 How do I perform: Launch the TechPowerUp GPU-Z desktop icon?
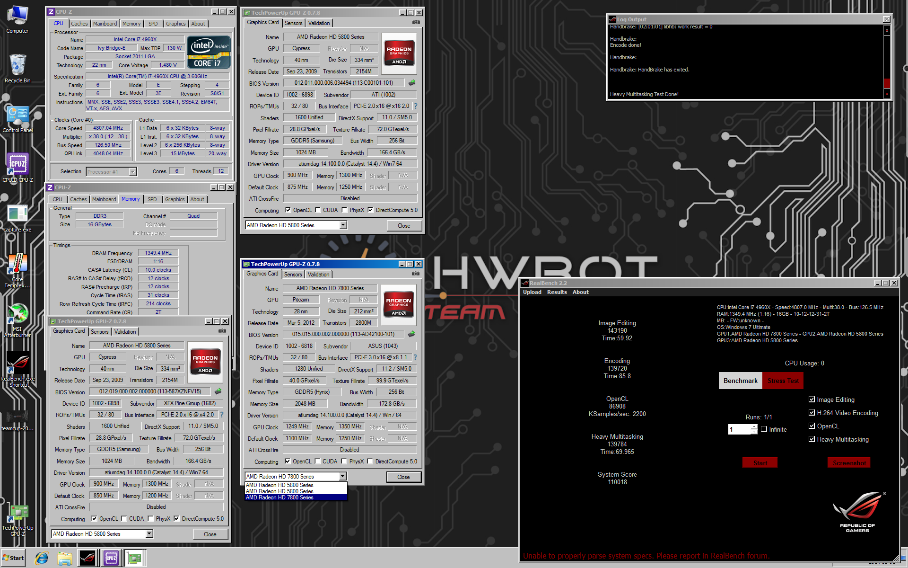coord(17,520)
